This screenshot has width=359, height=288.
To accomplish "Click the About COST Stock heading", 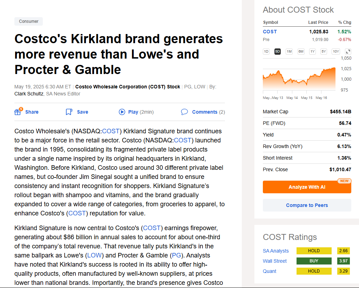I will [298, 10].
